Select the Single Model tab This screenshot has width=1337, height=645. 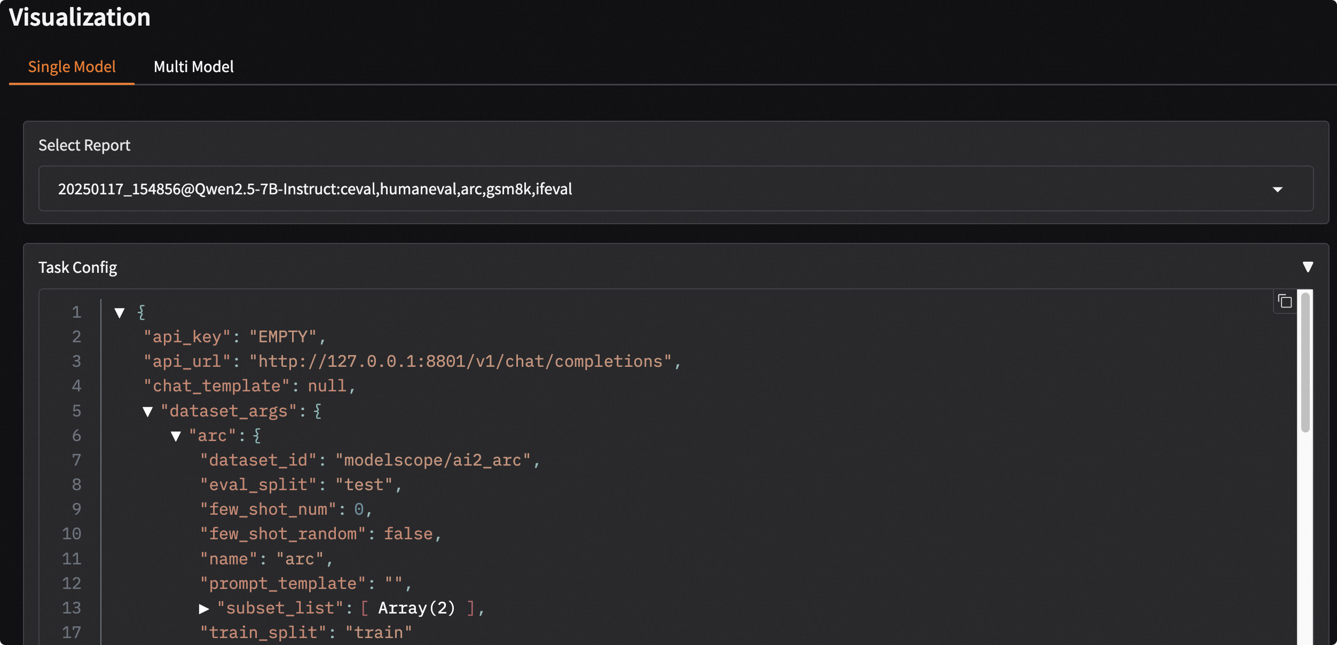click(72, 67)
